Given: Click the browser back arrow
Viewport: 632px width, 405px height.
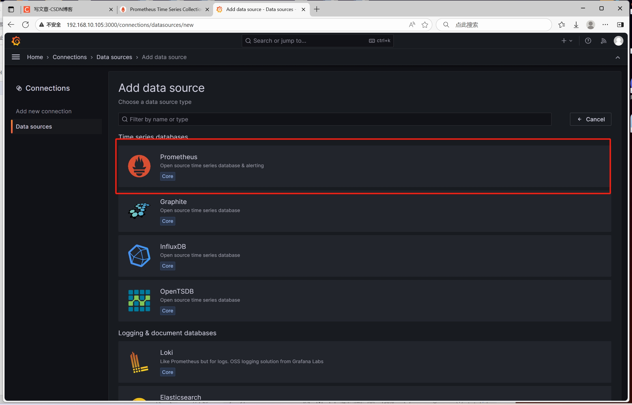Looking at the screenshot, I should (x=11, y=25).
